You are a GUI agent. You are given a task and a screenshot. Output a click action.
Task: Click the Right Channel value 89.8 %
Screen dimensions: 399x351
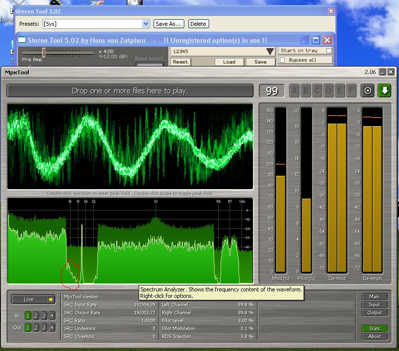[246, 313]
